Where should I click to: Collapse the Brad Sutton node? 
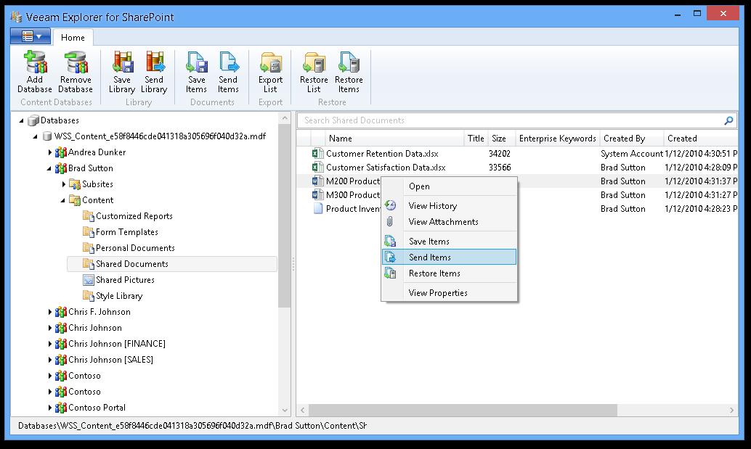pyautogui.click(x=49, y=169)
